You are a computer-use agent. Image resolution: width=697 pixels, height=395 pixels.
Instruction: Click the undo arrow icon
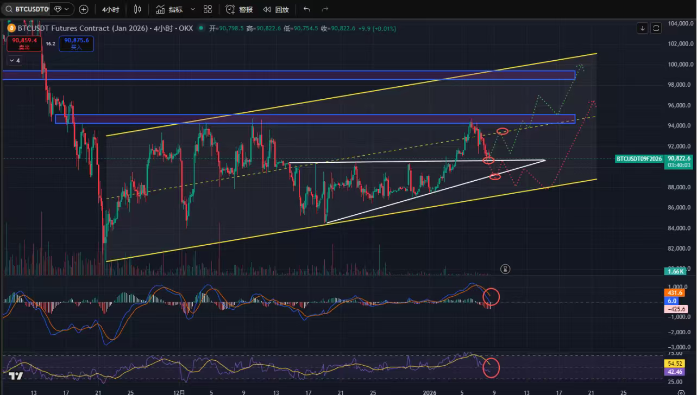307,9
